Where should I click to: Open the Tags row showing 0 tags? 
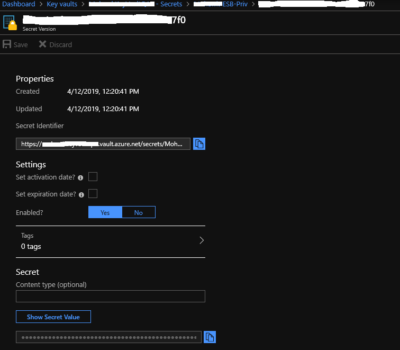click(x=106, y=241)
